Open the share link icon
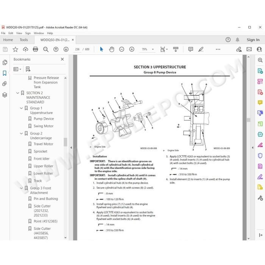The image size is (265, 265). coord(239,49)
